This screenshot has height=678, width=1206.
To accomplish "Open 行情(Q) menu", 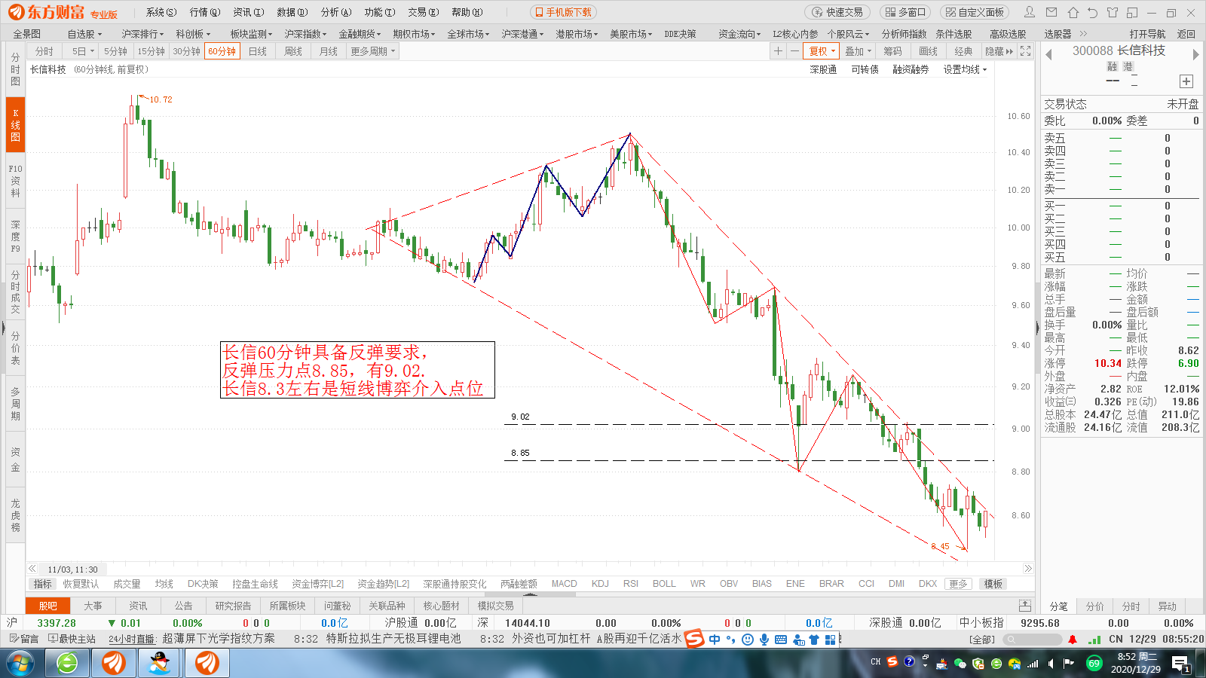I will point(205,12).
